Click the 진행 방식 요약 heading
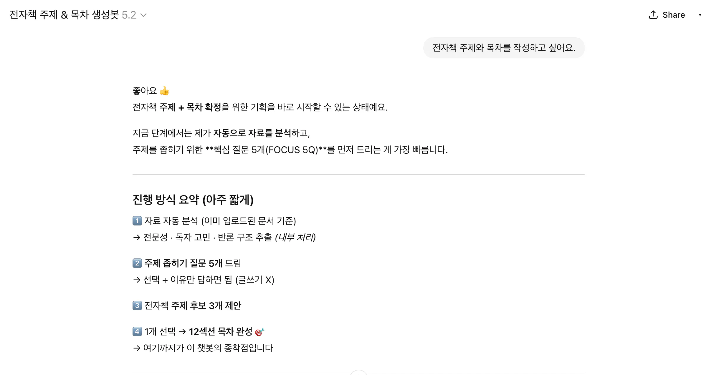This screenshot has width=701, height=375. click(x=193, y=200)
